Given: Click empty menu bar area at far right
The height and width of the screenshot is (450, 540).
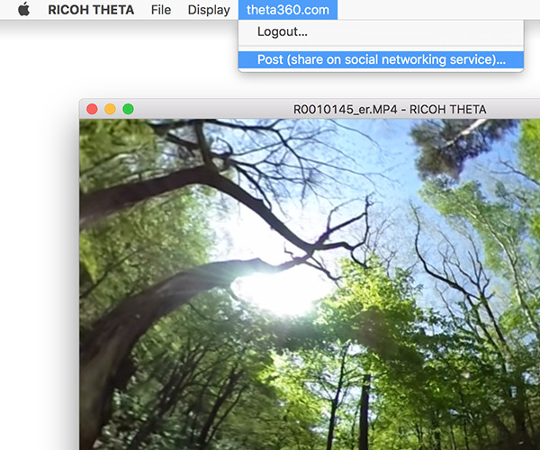Looking at the screenshot, I should 450,10.
